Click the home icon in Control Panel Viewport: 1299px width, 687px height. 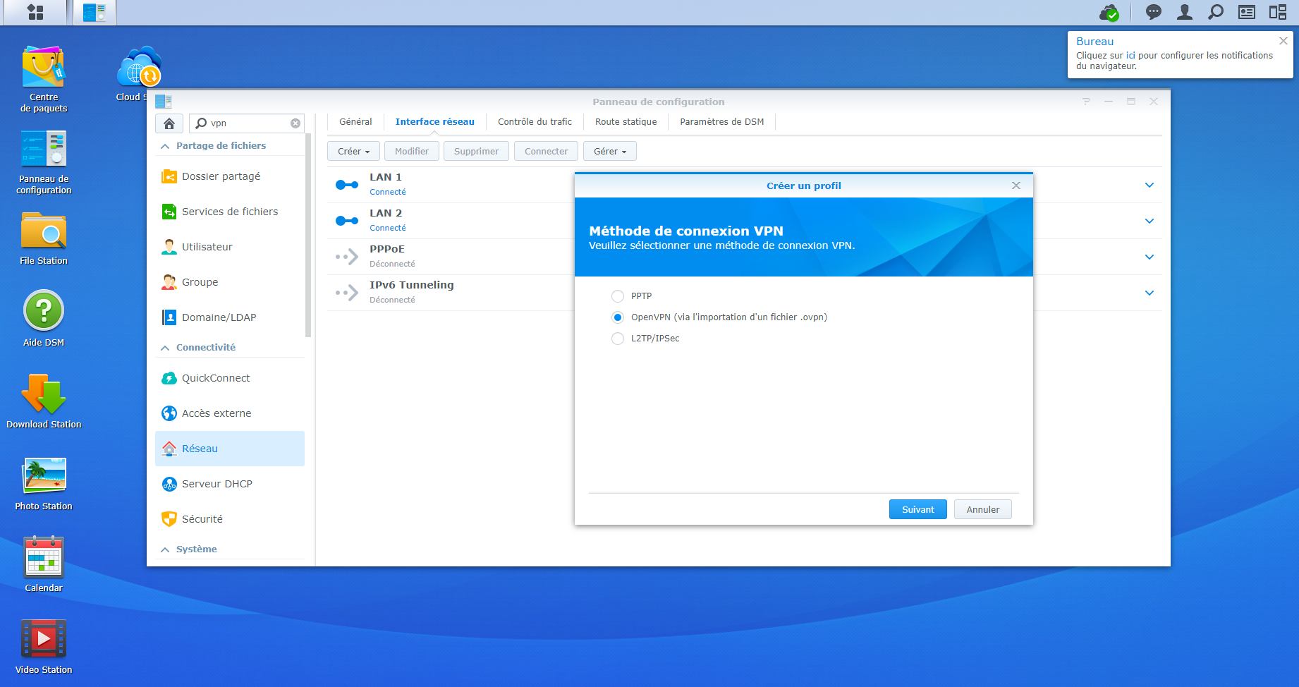169,123
